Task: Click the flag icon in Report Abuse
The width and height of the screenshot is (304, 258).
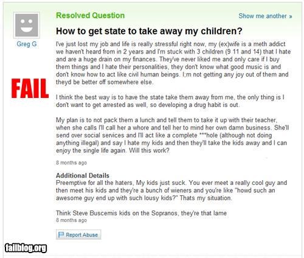Action: (61, 235)
